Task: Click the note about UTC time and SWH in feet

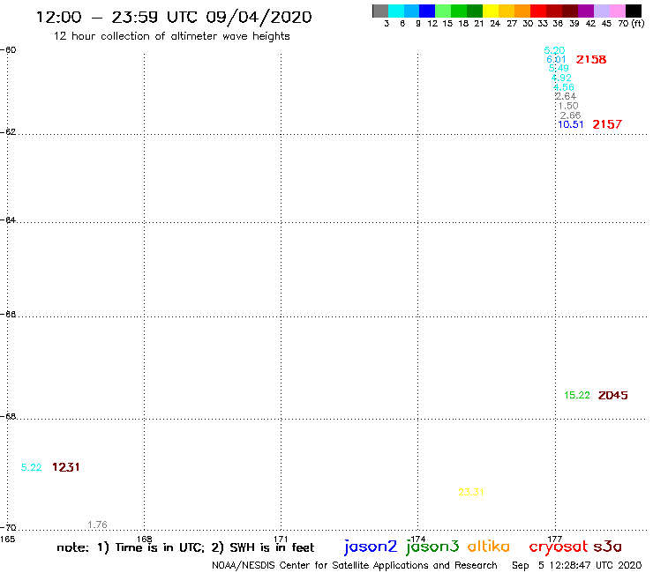Action: click(x=185, y=547)
